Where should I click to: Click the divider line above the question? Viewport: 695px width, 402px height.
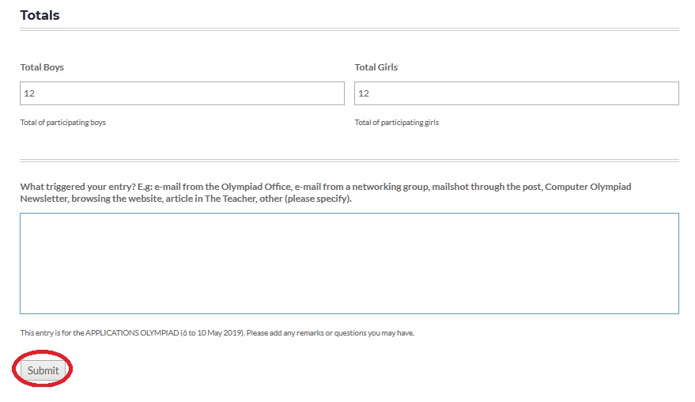[x=349, y=161]
